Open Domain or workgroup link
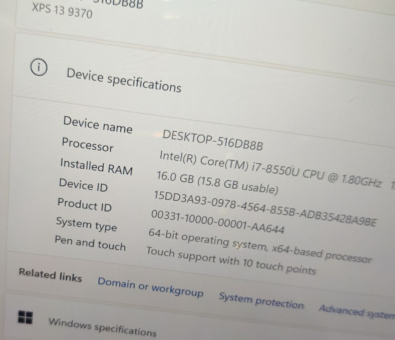This screenshot has height=340, width=395. pyautogui.click(x=150, y=288)
